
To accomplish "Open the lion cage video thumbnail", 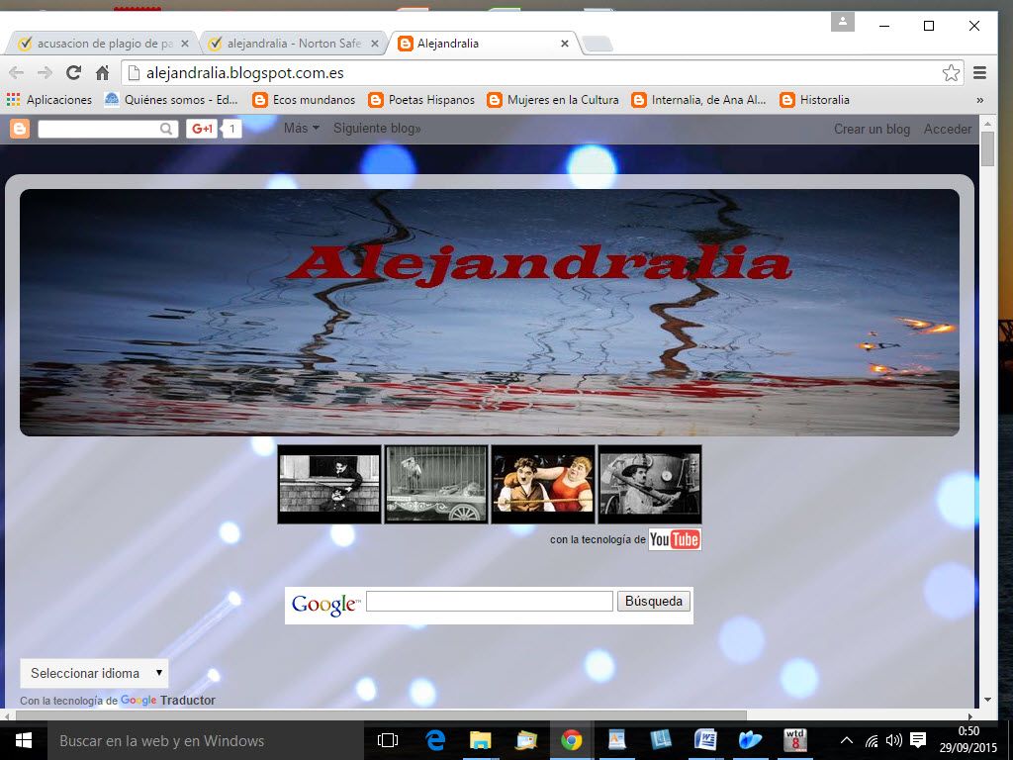I will tap(436, 484).
